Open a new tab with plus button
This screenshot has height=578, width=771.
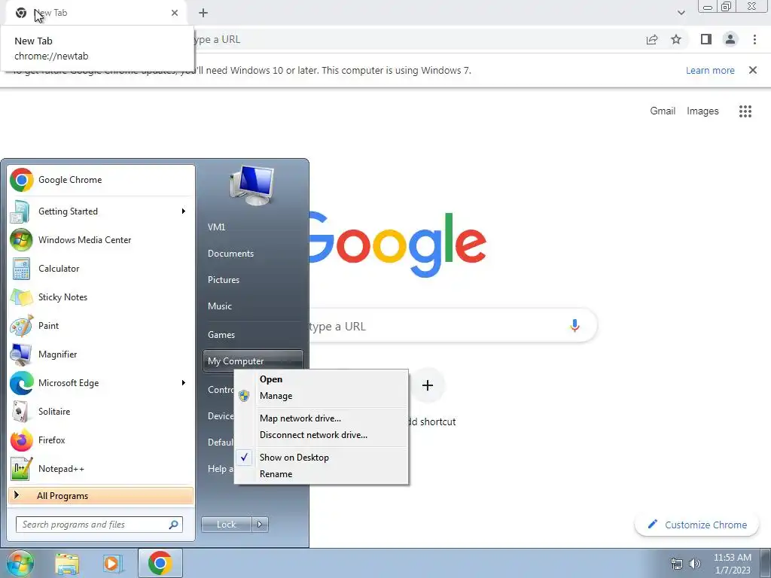[x=203, y=13]
